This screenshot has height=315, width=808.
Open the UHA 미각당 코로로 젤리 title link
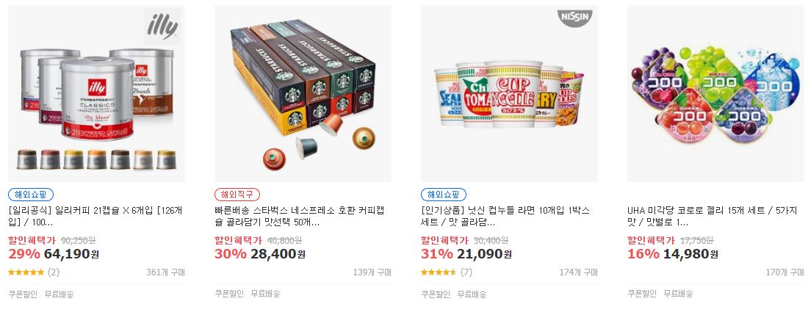(x=713, y=217)
